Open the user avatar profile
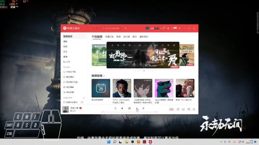The height and width of the screenshot is (145, 259). [147, 28]
